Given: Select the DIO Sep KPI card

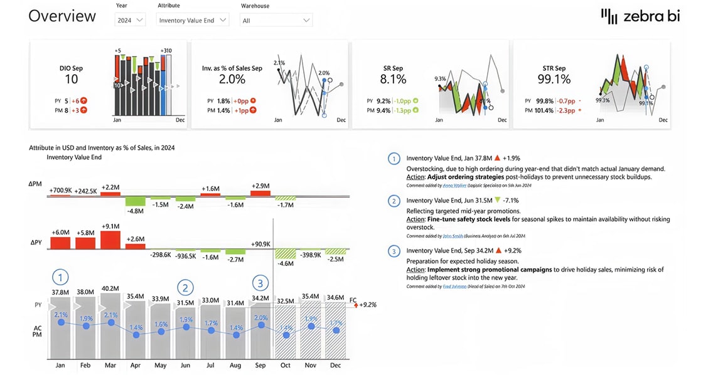Looking at the screenshot, I should tap(109, 85).
